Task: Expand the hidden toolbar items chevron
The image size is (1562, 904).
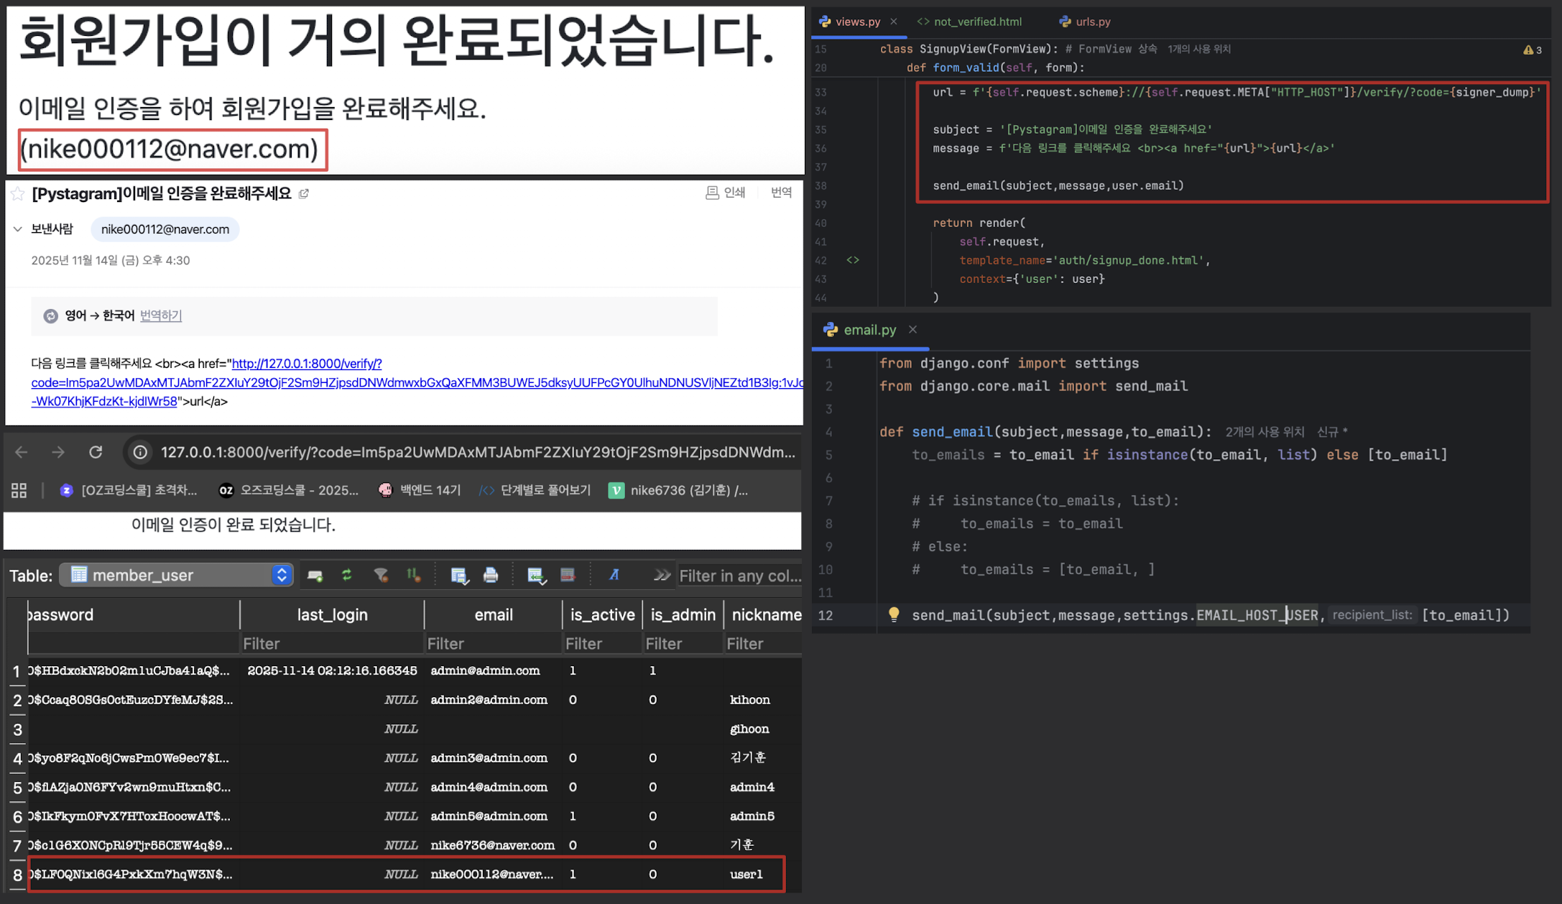Action: [662, 575]
